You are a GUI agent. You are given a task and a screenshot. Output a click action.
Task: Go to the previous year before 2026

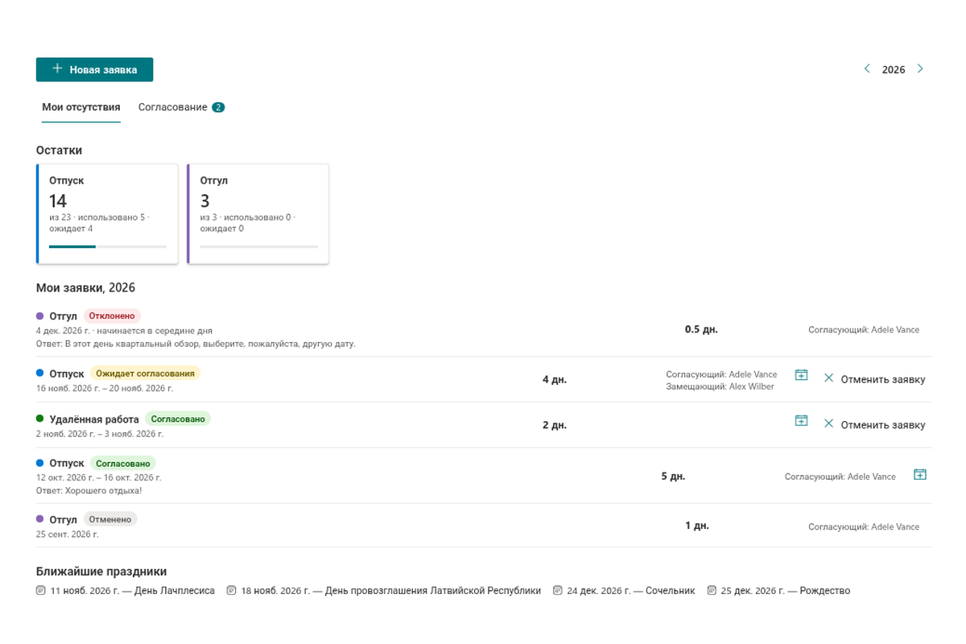coord(867,69)
